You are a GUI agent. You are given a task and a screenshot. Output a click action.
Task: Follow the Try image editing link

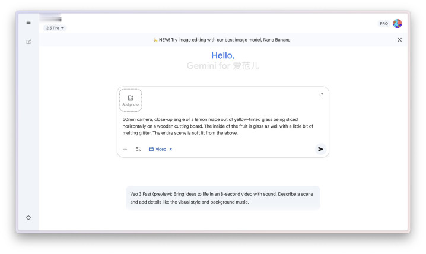188,40
